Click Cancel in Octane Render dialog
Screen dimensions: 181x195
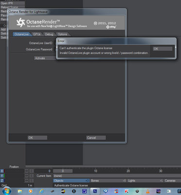click(96, 138)
